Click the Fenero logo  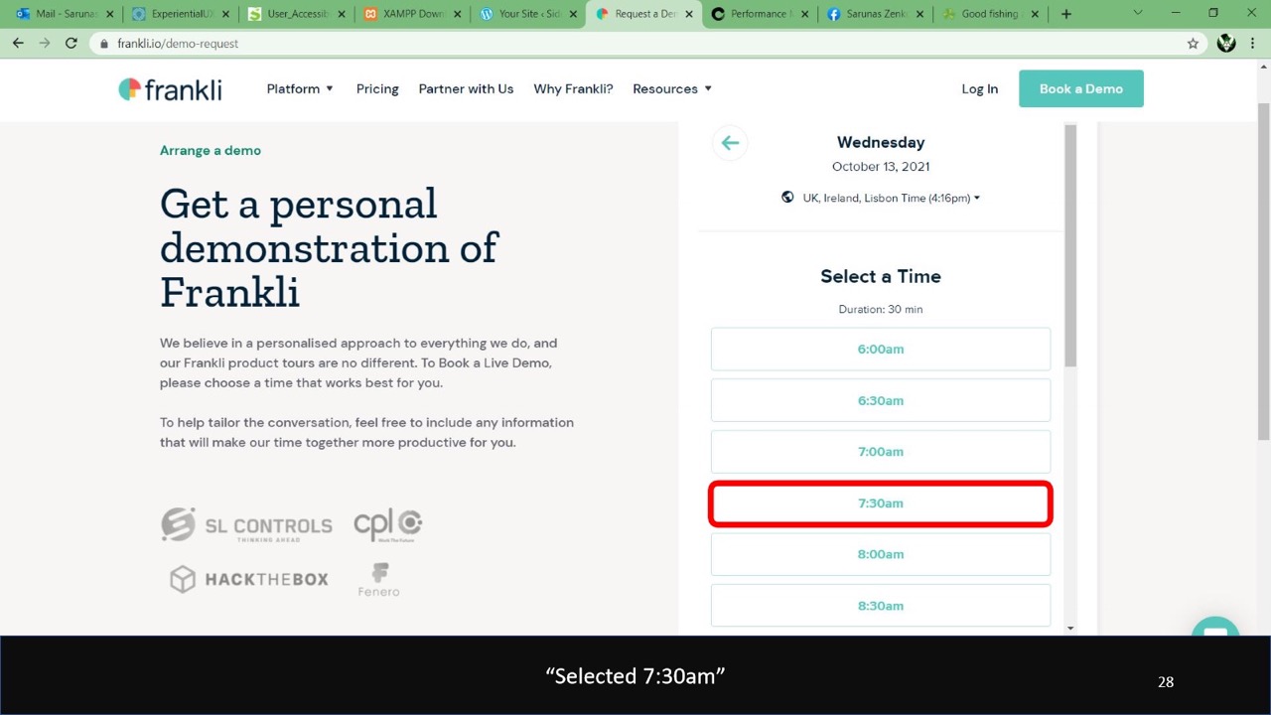click(x=378, y=580)
